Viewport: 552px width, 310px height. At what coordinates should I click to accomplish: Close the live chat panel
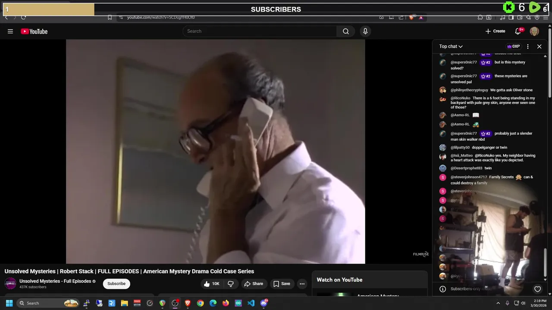pos(539,46)
